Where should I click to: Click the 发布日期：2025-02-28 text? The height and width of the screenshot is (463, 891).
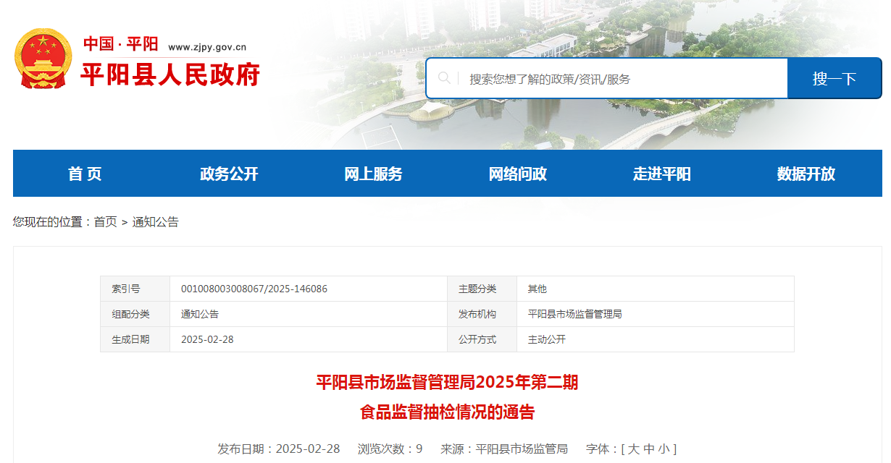[x=279, y=449]
